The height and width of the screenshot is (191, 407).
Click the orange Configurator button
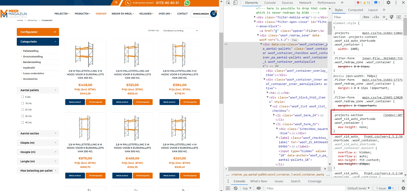tap(38, 32)
